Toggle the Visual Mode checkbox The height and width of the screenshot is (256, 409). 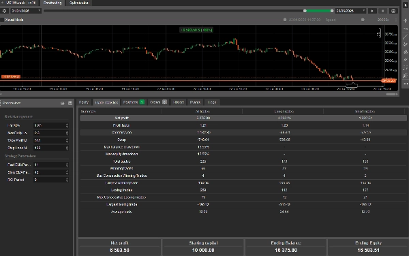2,20
